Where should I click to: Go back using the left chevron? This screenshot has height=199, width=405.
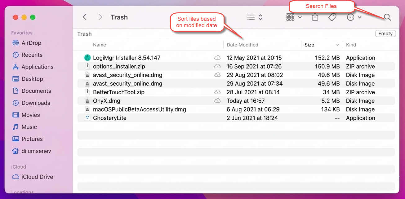[x=85, y=17]
